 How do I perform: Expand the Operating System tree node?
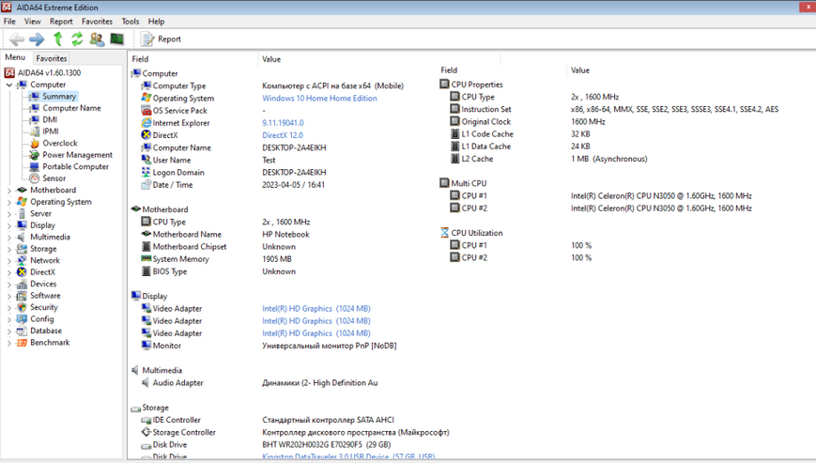8,202
